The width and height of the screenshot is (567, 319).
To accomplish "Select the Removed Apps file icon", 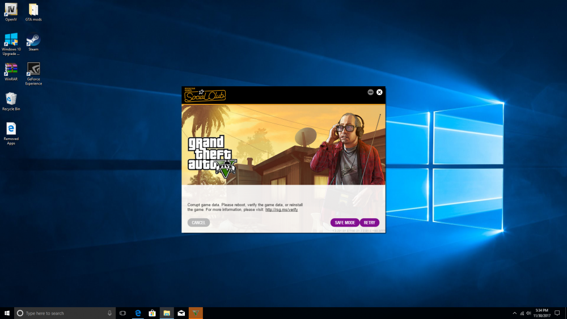I will tap(11, 134).
